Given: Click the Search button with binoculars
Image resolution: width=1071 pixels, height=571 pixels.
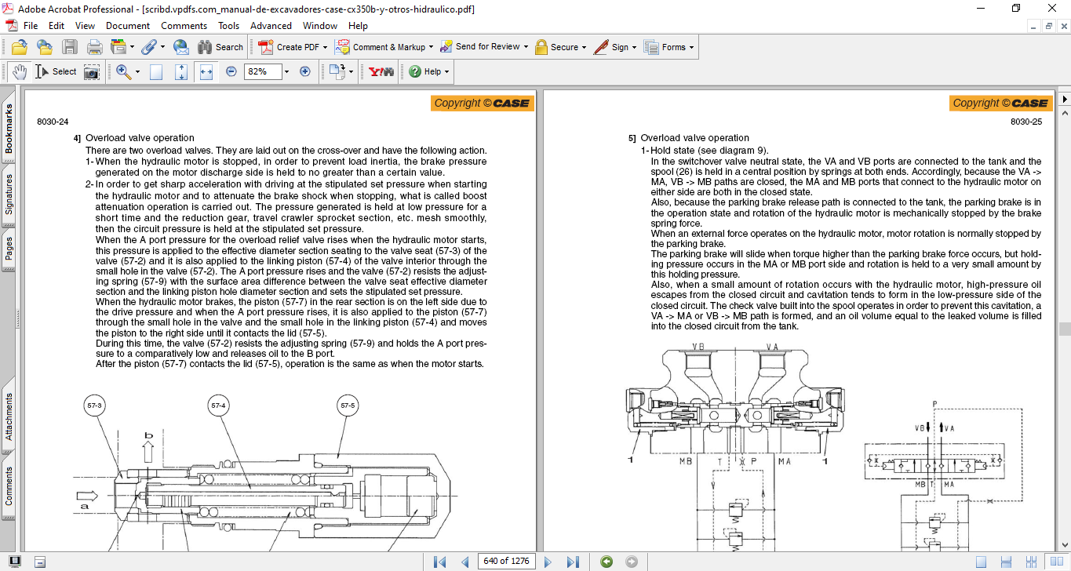Looking at the screenshot, I should point(220,47).
